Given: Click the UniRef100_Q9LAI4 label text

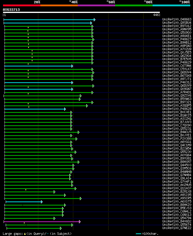Looking at the screenshot, I should click(x=177, y=178).
